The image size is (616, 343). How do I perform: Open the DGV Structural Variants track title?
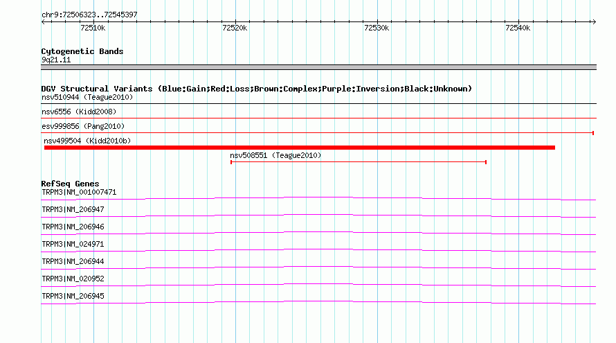click(x=256, y=89)
